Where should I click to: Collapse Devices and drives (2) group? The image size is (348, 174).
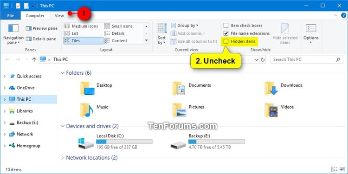[63, 126]
